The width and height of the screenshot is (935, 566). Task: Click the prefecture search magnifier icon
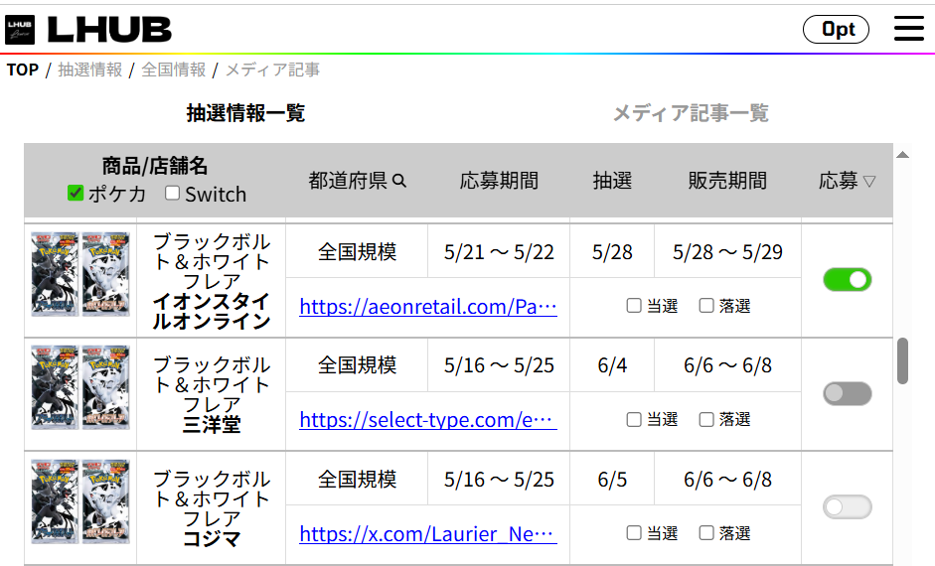(x=399, y=181)
